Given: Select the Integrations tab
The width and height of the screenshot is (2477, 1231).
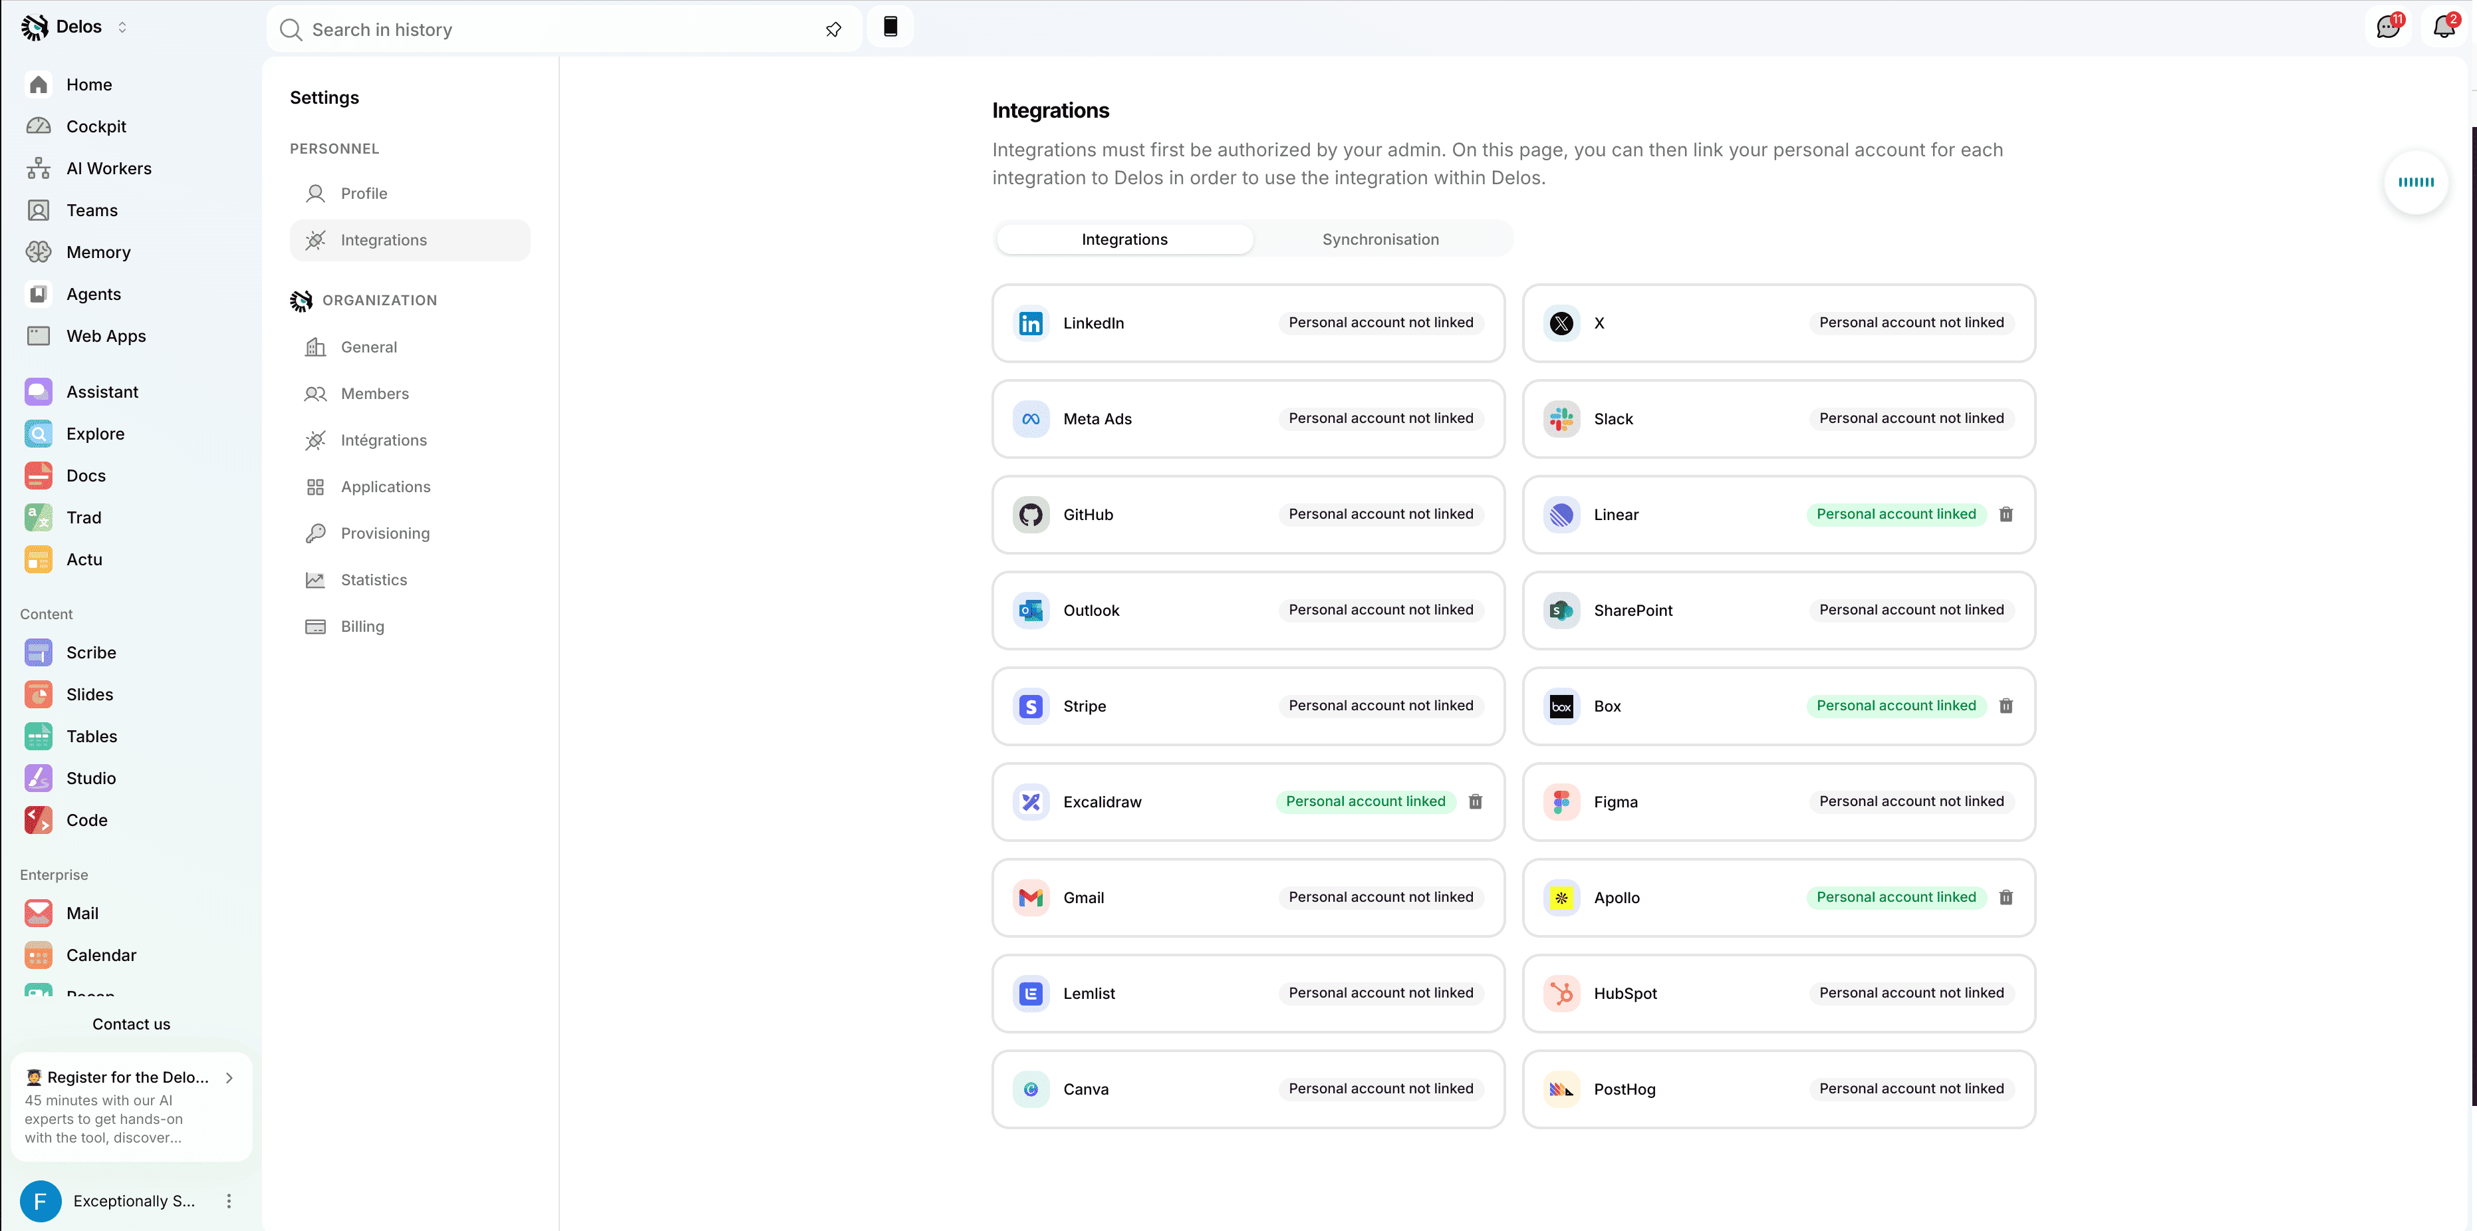Looking at the screenshot, I should pos(1124,239).
